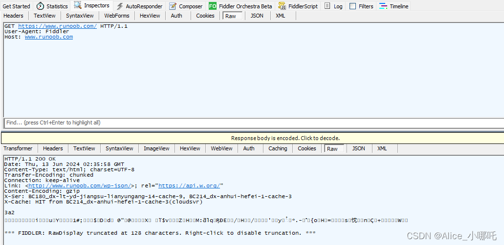Click the 'User-Agent: Fiddler' request line

click(37, 31)
